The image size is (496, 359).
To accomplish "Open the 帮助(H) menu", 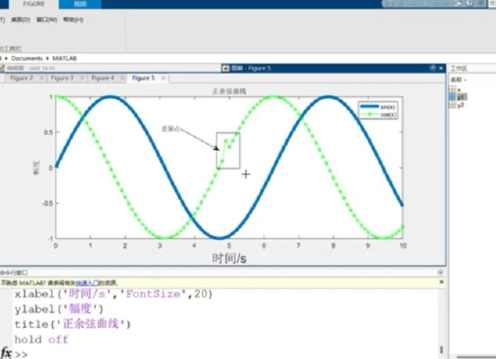I will [x=73, y=19].
